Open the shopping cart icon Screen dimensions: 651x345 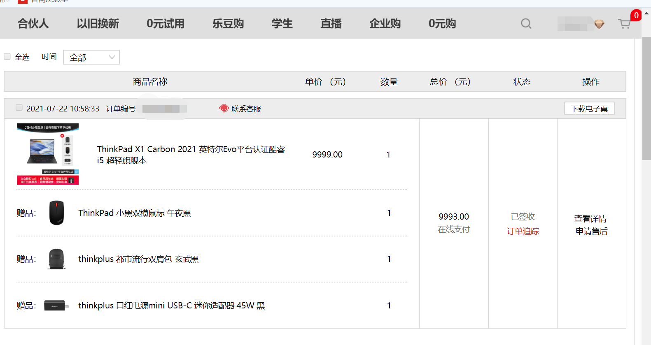(624, 24)
